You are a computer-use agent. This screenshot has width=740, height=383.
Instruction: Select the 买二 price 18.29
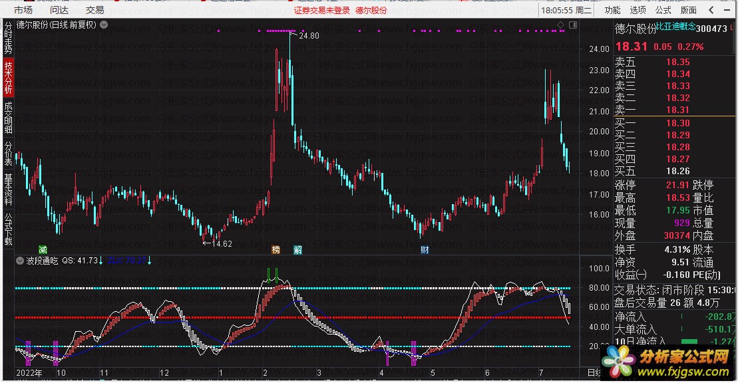click(677, 135)
